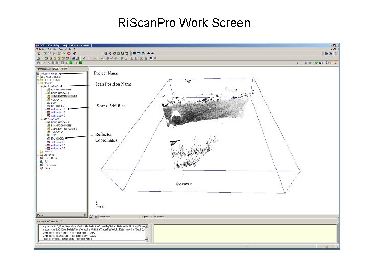The height and width of the screenshot is (276, 368).
Task: Click the blue forward arrow toolbar icon
Action: [x=152, y=53]
